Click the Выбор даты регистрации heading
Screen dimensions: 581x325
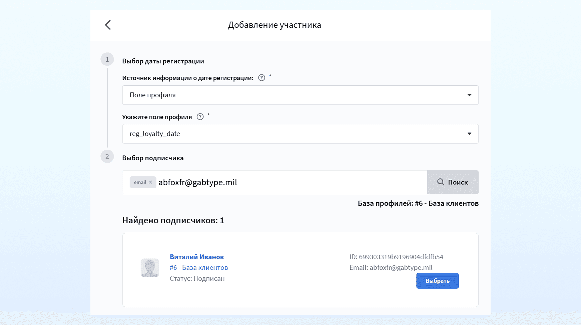pyautogui.click(x=163, y=61)
